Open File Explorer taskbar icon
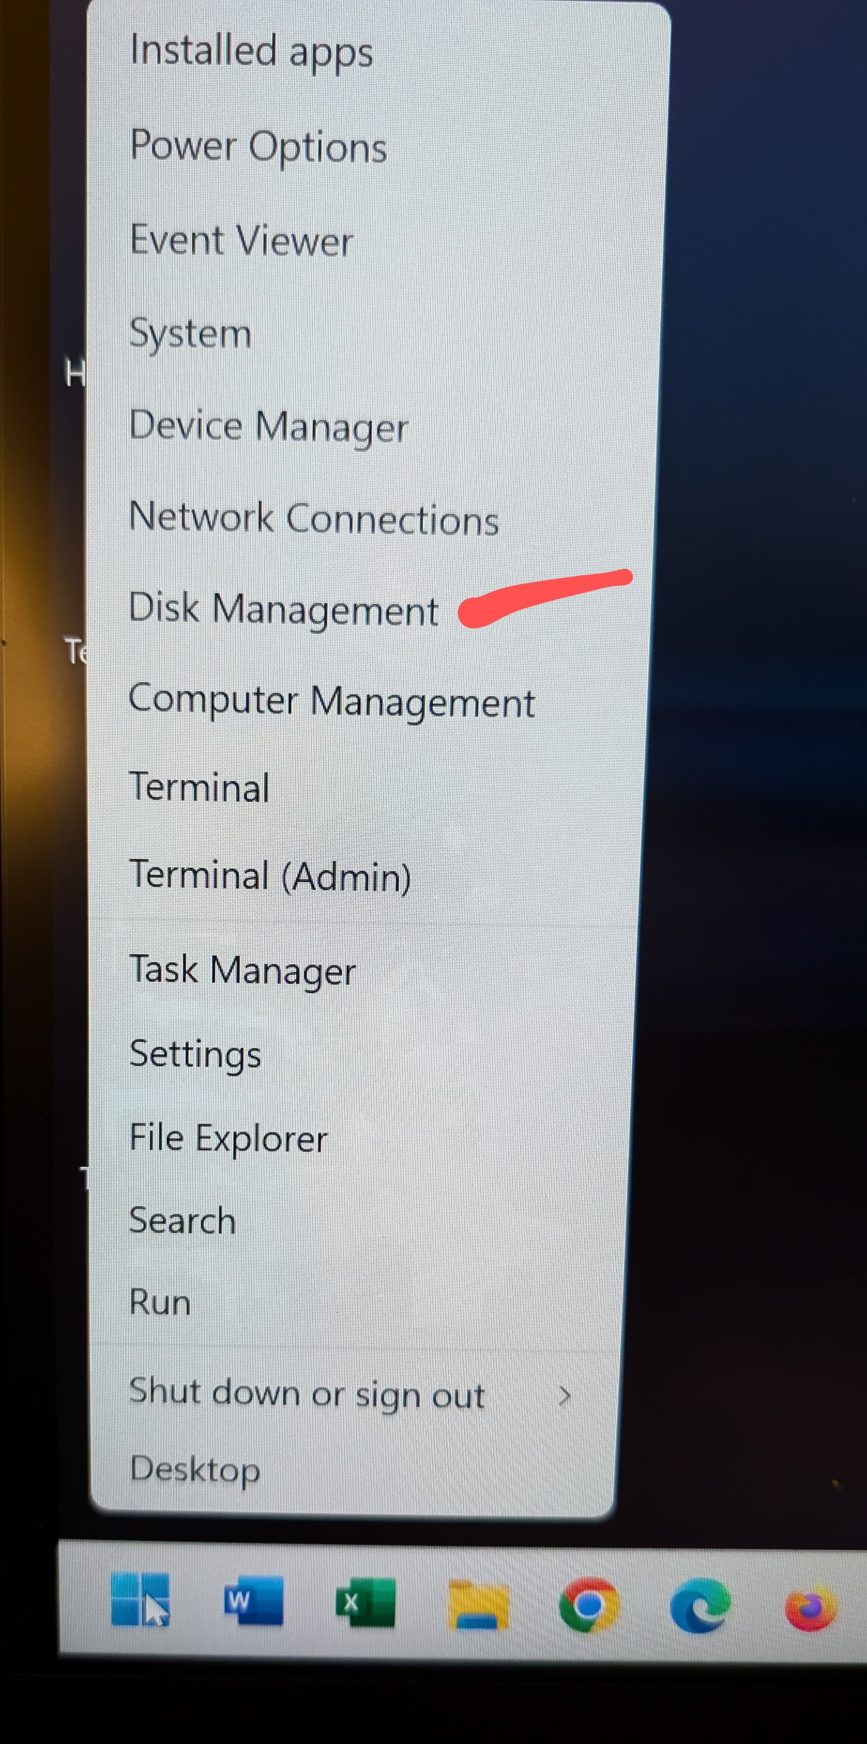867x1744 pixels. [x=478, y=1604]
